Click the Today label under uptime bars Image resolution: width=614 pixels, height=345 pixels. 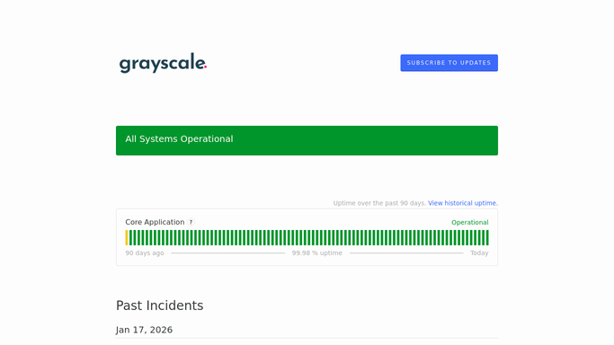click(479, 253)
